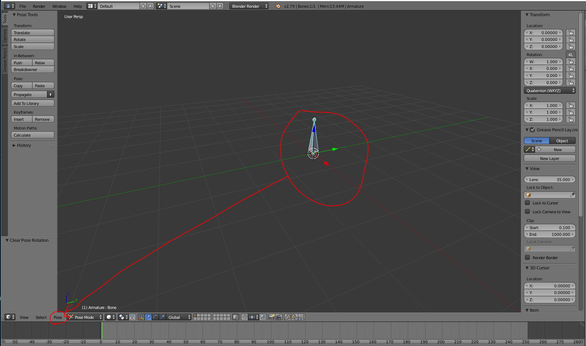
Task: Enable Lock Camera to View
Action: (528, 211)
